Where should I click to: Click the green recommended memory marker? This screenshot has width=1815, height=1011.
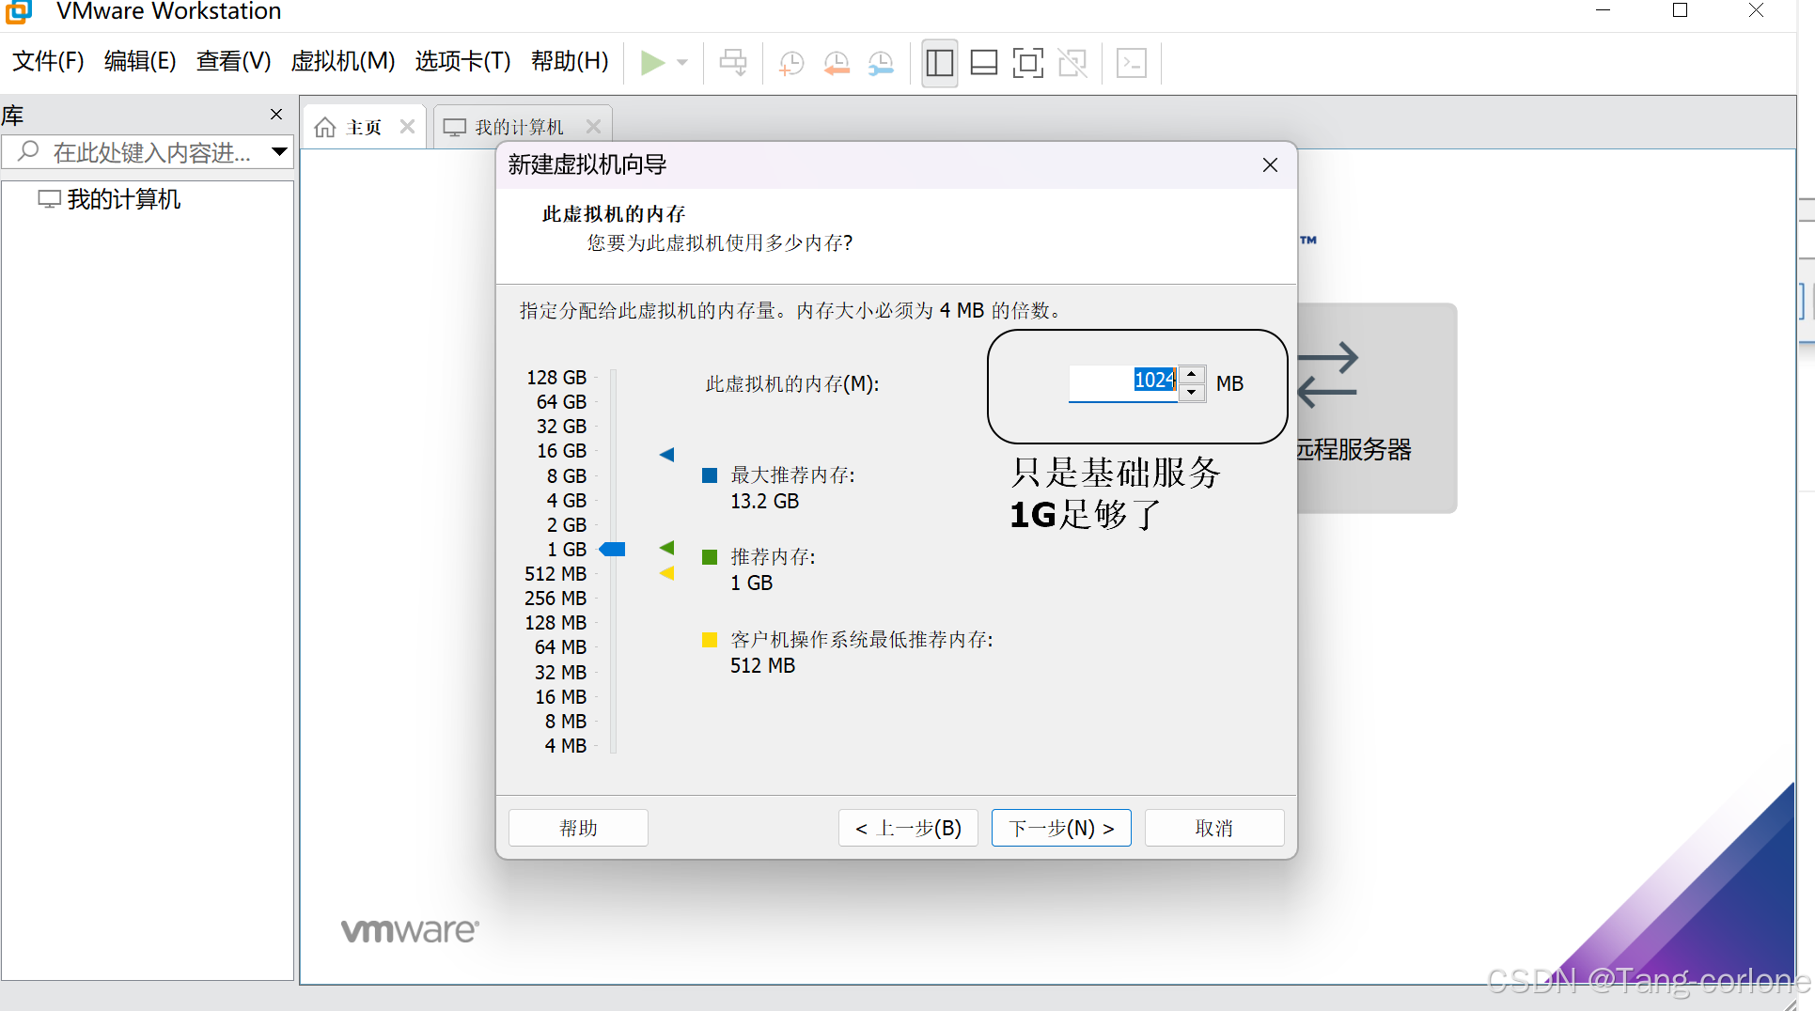(667, 548)
